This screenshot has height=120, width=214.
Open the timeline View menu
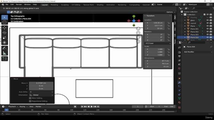pos(31,107)
